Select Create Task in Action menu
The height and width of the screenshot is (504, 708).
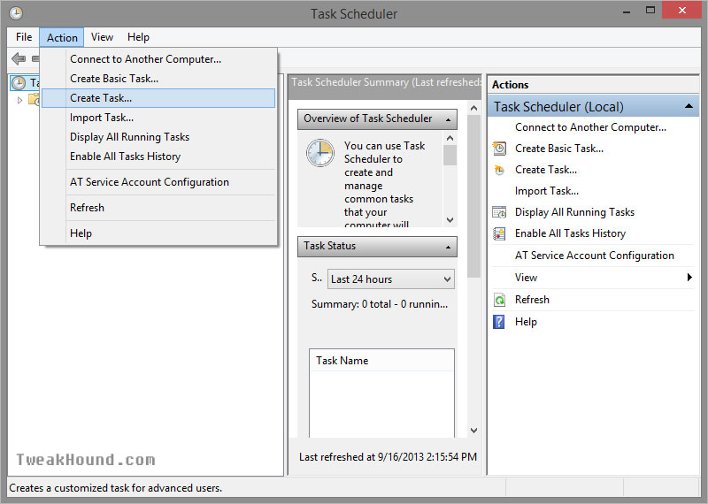[x=158, y=98]
